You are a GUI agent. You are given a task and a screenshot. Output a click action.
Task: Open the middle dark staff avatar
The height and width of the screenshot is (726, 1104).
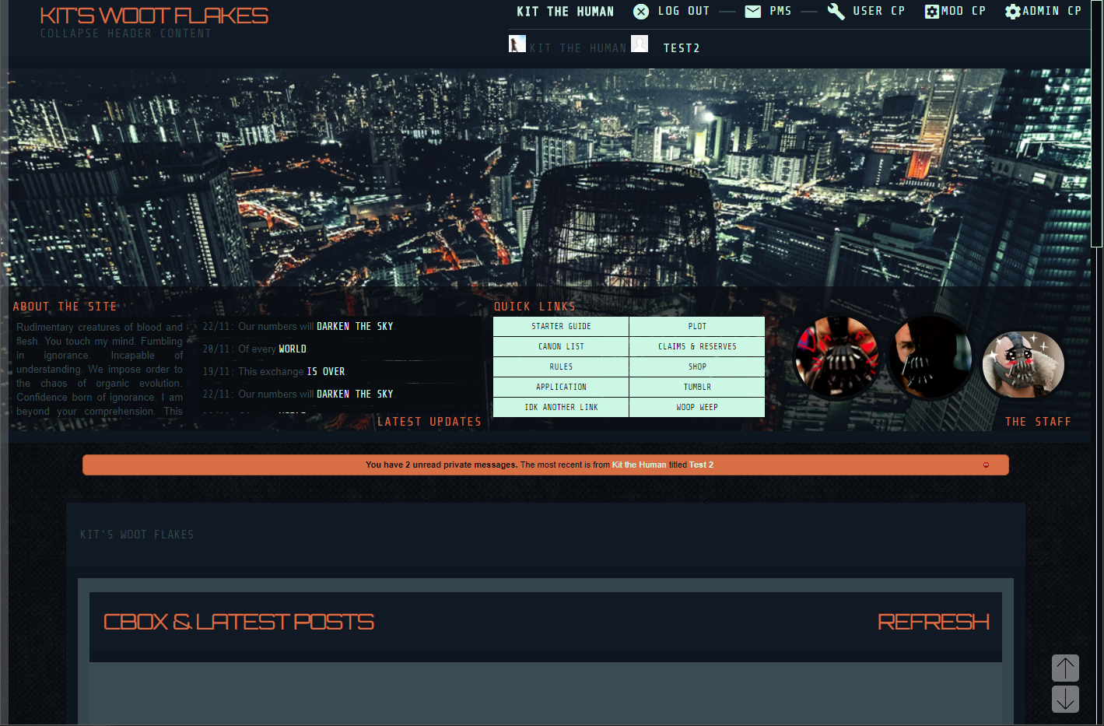[931, 357]
